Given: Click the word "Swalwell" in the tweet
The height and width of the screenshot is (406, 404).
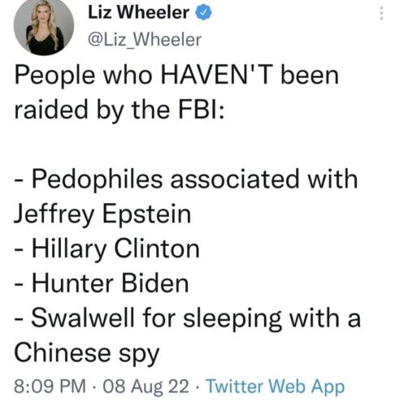Looking at the screenshot, I should (83, 317).
